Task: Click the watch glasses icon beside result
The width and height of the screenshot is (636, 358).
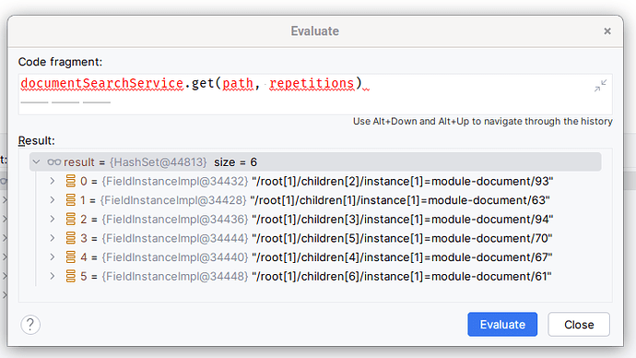Action: tap(54, 162)
